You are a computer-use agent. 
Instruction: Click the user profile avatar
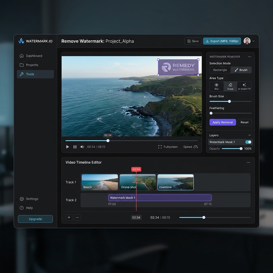point(247,41)
